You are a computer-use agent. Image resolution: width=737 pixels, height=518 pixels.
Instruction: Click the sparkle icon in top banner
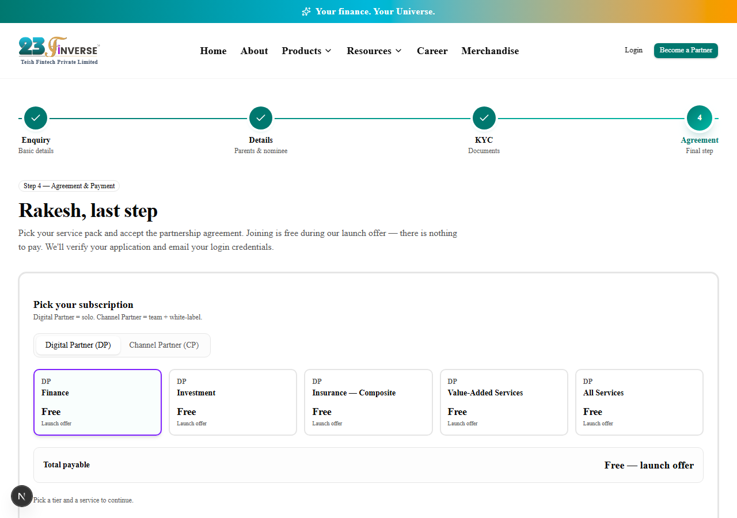(306, 12)
